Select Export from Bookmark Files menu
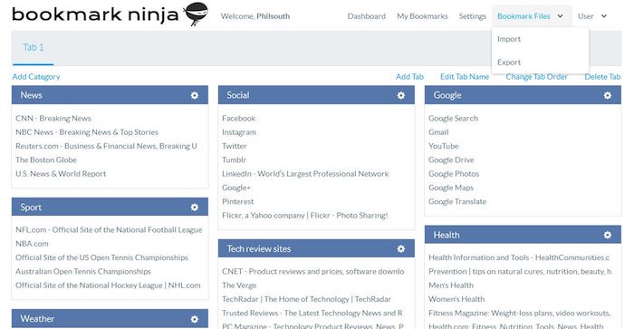 click(x=509, y=62)
